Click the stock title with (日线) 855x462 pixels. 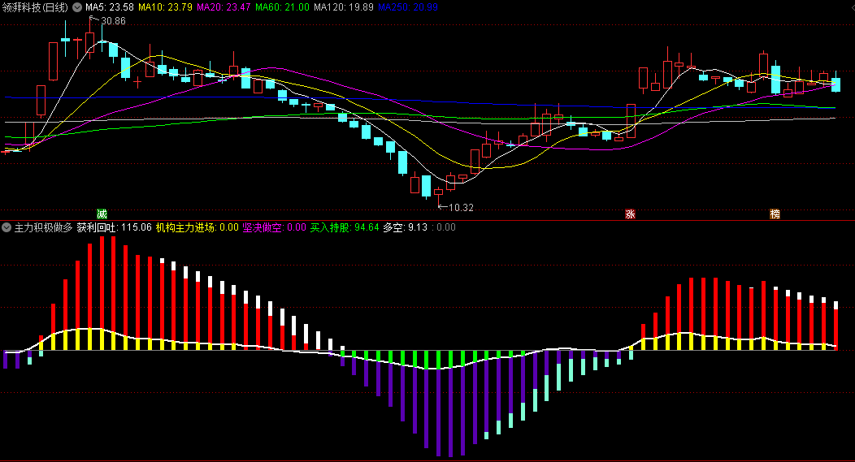[x=36, y=7]
